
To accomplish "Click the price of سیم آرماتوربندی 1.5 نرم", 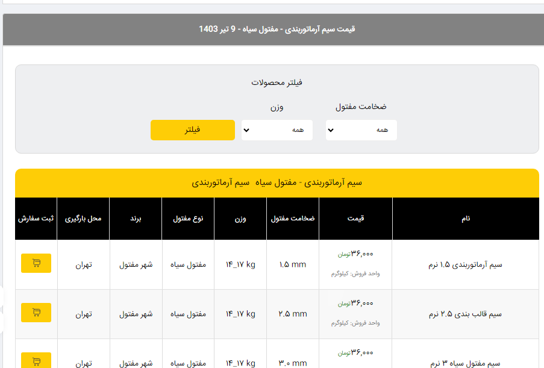I will point(361,254).
